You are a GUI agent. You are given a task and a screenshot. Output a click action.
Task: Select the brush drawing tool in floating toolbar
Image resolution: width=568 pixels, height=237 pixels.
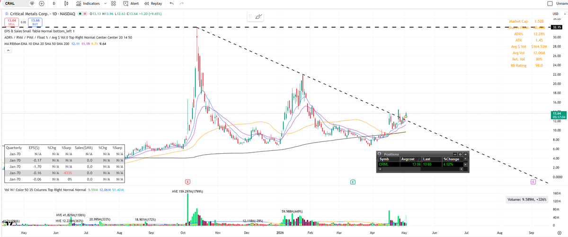[x=258, y=16]
